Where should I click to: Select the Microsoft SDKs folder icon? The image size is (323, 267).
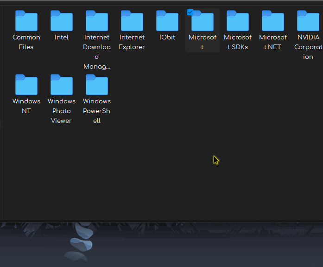(238, 20)
